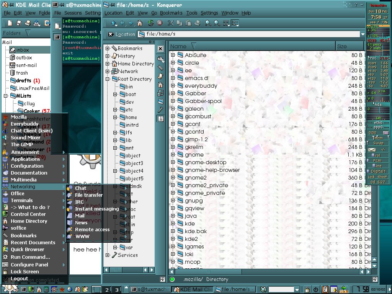Image resolution: width=392 pixels, height=294 pixels.
Task: Toggle the link checkbox under the sidebar panel
Action: point(162,279)
